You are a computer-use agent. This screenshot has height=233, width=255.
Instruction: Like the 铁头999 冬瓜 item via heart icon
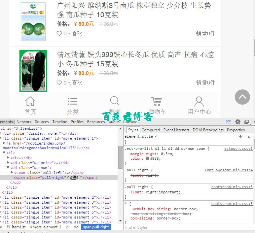[59, 83]
